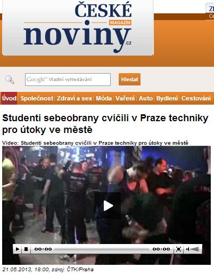Go to the Úvod menu item
The image size is (214, 275).
click(9, 98)
